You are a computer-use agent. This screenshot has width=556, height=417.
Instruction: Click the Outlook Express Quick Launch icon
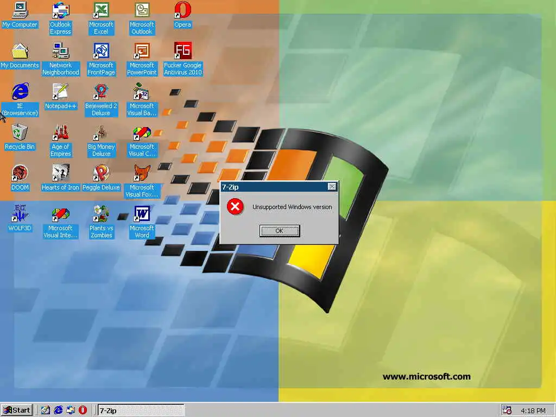tap(71, 410)
